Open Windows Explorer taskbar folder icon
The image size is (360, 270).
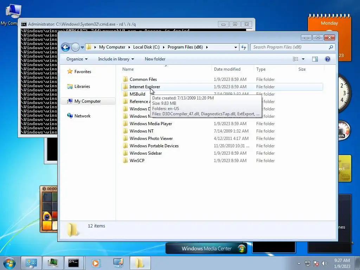(x=140, y=263)
